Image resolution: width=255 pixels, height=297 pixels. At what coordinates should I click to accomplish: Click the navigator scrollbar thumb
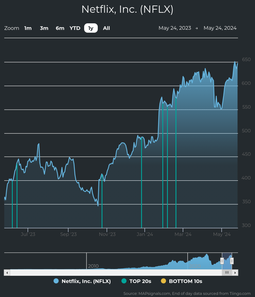[227, 273]
